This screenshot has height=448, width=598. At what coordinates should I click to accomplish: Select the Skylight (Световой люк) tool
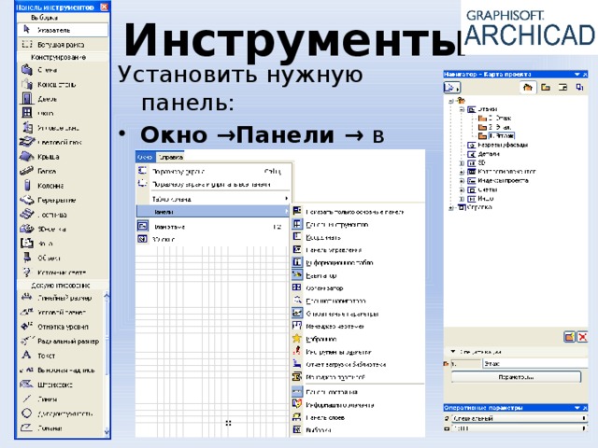[63, 142]
